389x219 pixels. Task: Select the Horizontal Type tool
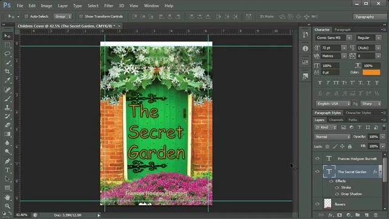[7, 170]
